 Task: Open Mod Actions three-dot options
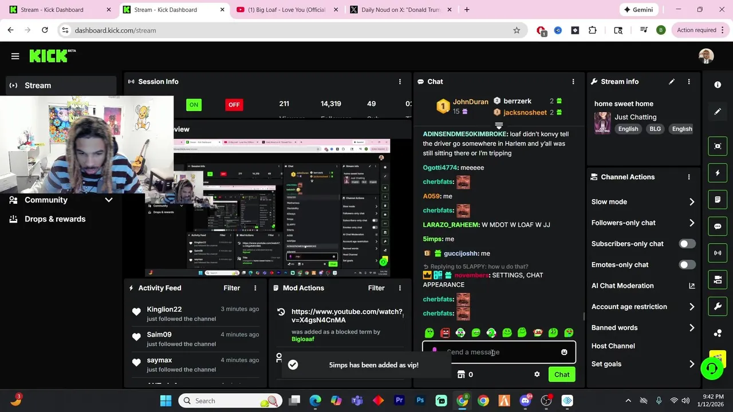[400, 288]
